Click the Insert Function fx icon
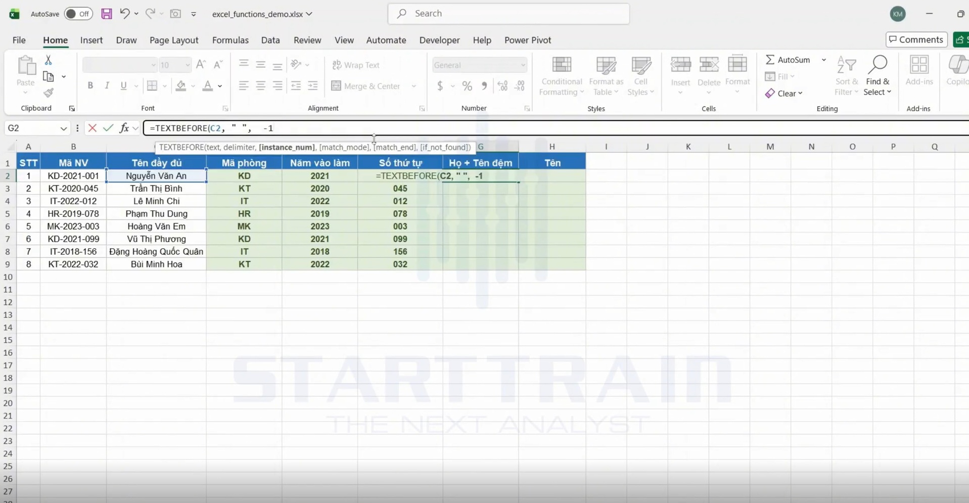The width and height of the screenshot is (969, 503). click(124, 128)
